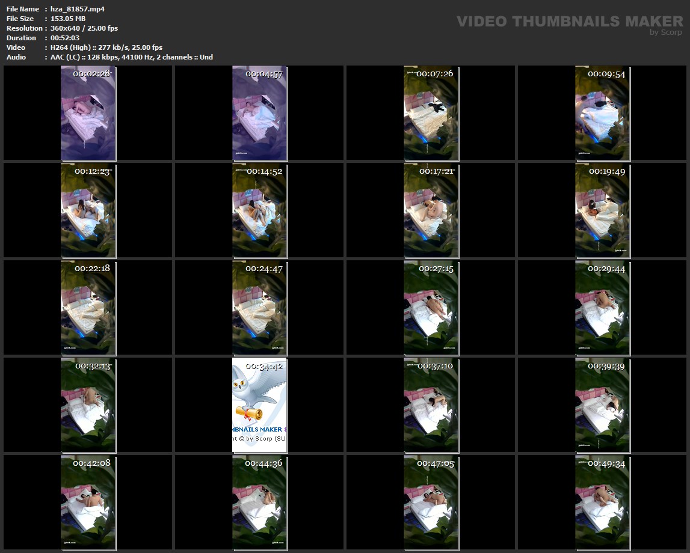Viewport: 690px width, 553px height.
Task: Pick the thumbnail marked 00:14:52
Action: coord(259,210)
